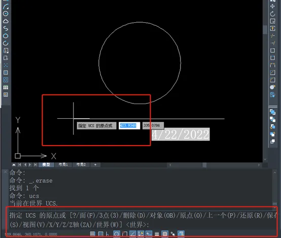Go to next layout tab arrow
This screenshot has height=238, width=281.
[30, 164]
